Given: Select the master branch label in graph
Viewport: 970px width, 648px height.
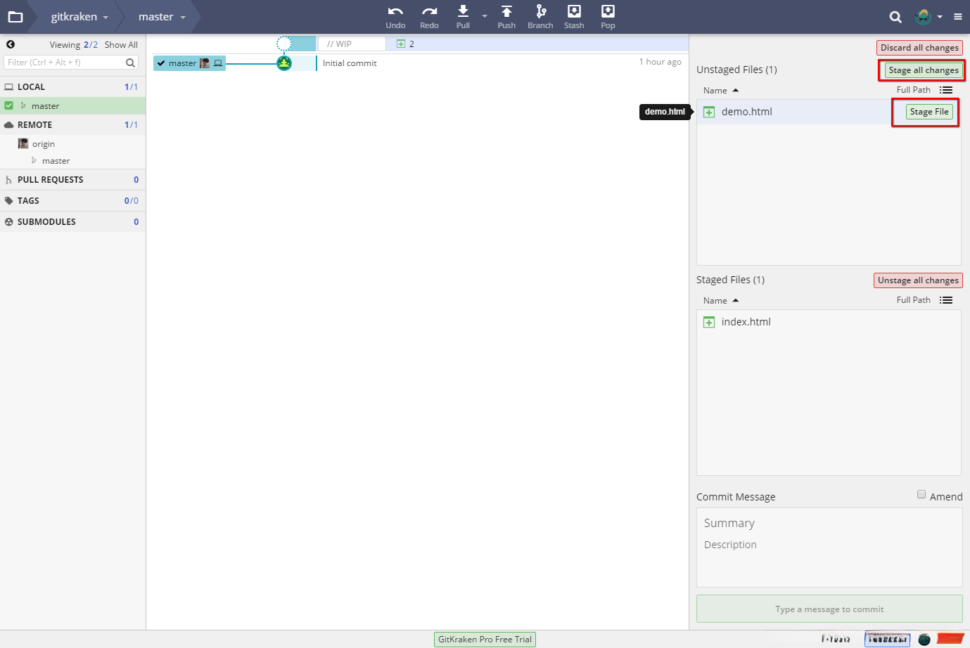Looking at the screenshot, I should 189,63.
